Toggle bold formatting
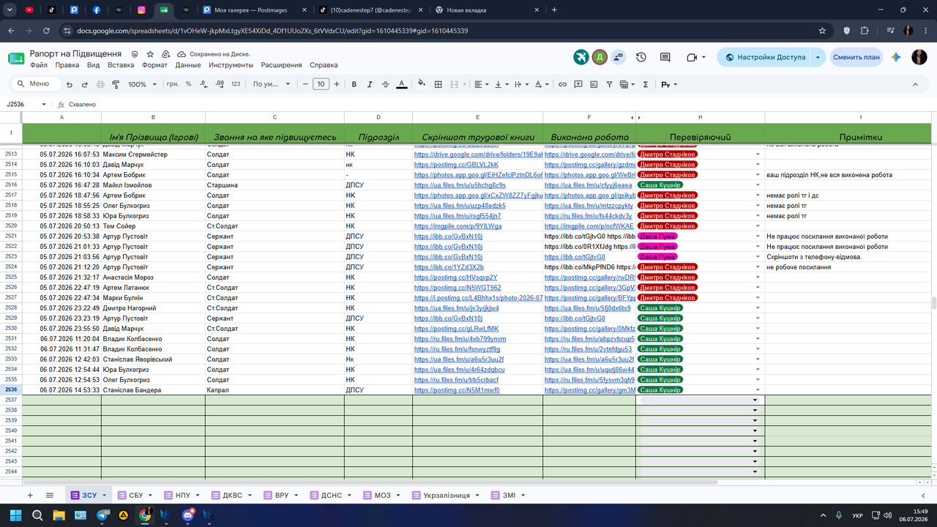The image size is (937, 527). click(x=354, y=84)
